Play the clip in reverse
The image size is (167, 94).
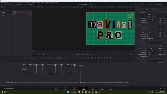click(x=80, y=55)
